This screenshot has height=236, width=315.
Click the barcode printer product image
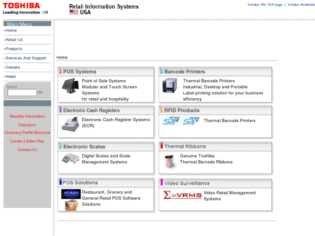point(170,86)
